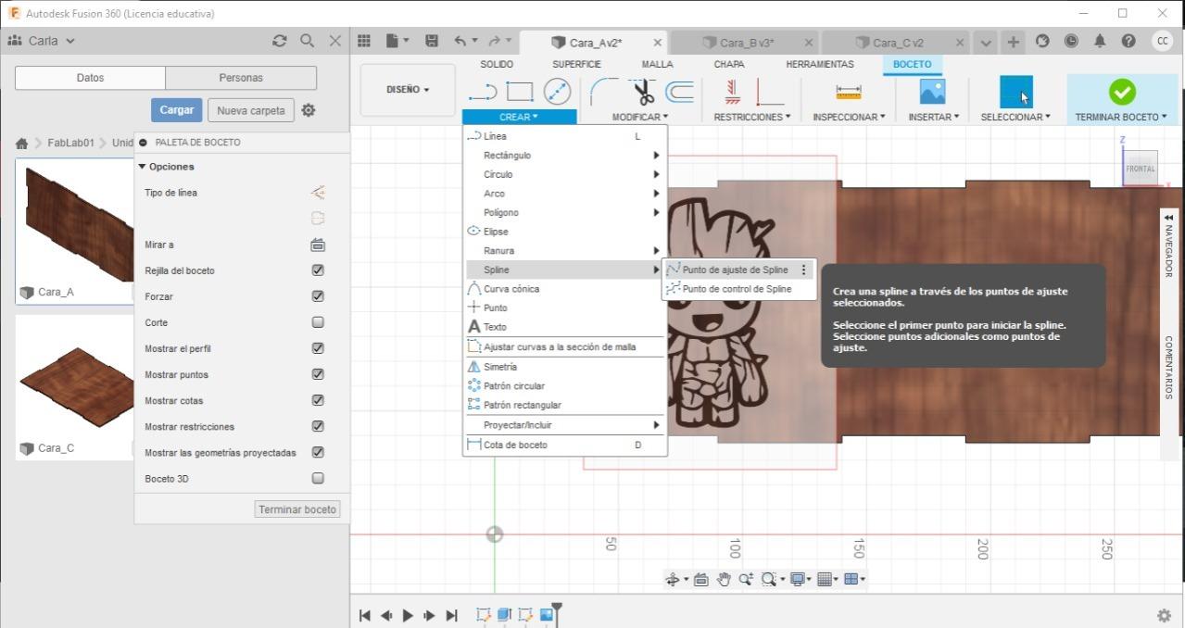Choose Texto in CREAR menu

tap(565, 327)
